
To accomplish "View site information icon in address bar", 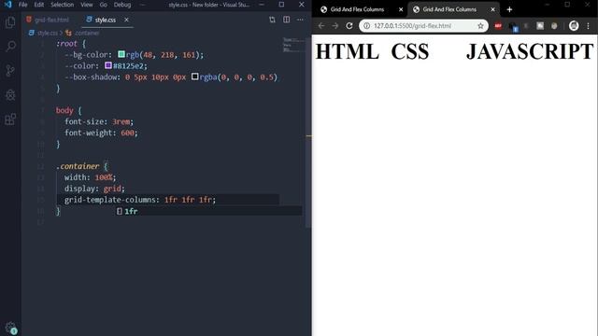I will pos(366,25).
